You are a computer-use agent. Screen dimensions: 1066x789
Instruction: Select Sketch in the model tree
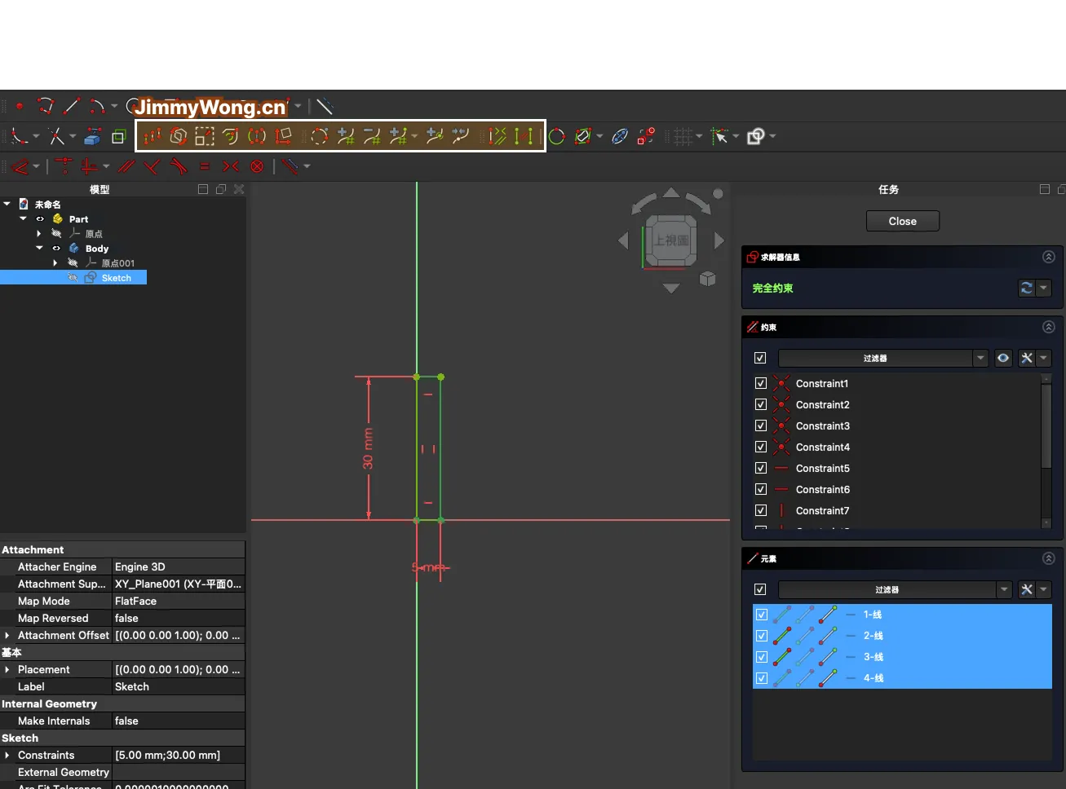click(x=116, y=278)
